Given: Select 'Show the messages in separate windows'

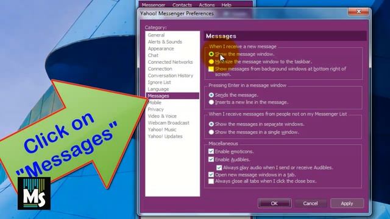Looking at the screenshot, I should tap(211, 124).
